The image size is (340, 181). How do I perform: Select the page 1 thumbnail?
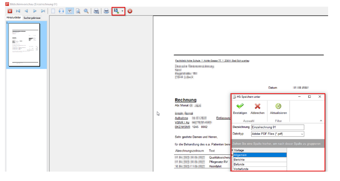[x=24, y=45]
